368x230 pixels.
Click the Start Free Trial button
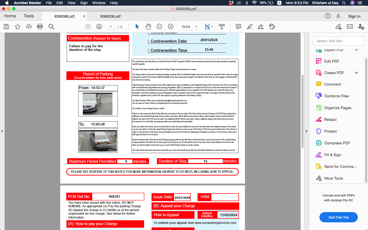[x=339, y=217]
